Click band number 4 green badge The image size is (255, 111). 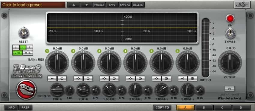125,51
